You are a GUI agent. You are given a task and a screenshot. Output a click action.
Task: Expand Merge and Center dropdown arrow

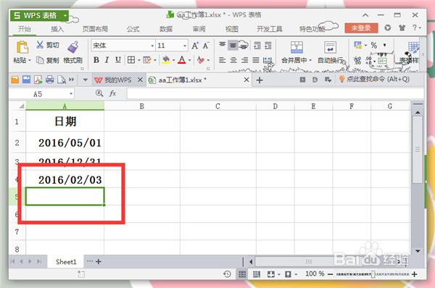310,60
